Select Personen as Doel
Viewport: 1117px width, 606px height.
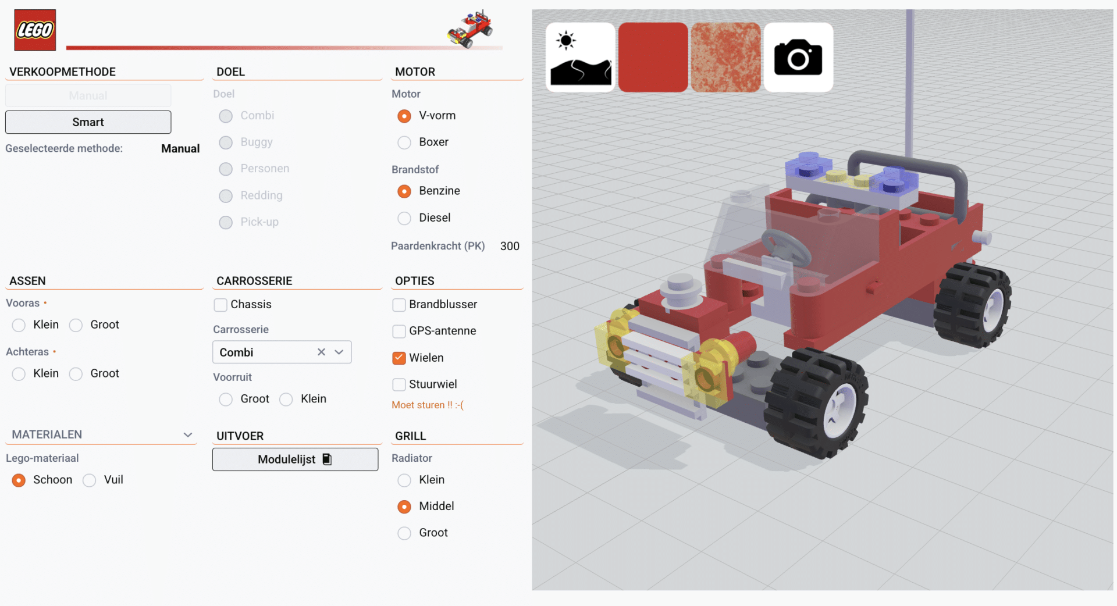pos(226,169)
